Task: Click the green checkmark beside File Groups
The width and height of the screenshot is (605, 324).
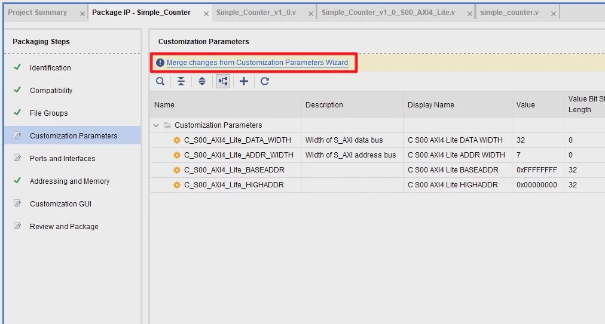Action: [x=17, y=113]
